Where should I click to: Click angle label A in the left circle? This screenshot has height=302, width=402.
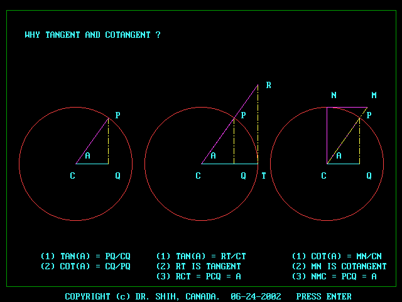tap(88, 155)
